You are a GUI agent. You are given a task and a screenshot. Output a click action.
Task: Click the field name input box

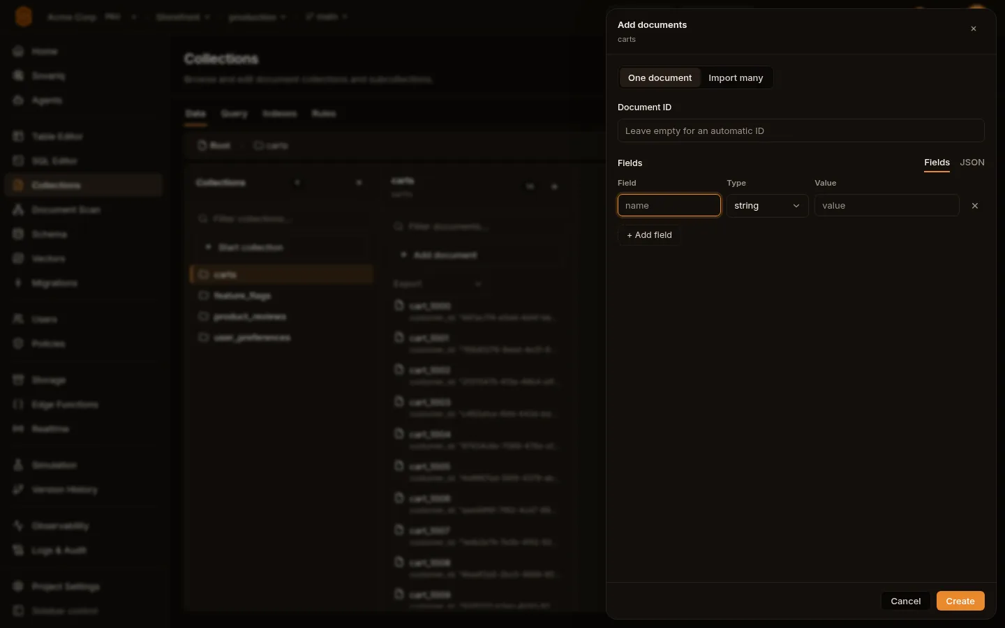(669, 205)
